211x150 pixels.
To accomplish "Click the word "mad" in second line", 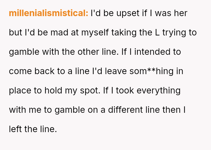I will click(59, 33).
